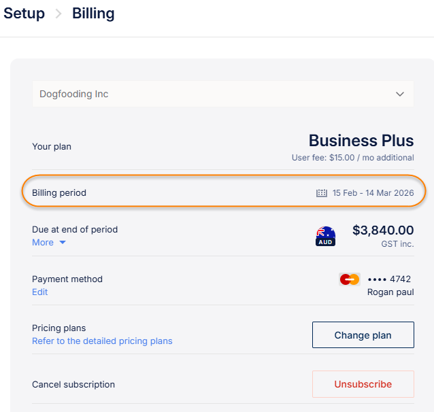
Task: Edit the payment method
Action: coord(40,292)
